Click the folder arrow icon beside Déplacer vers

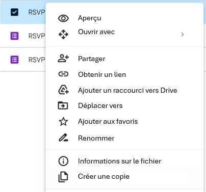pyautogui.click(x=63, y=105)
